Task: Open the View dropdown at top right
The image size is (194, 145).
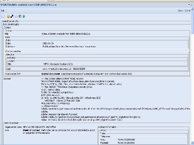Action: click(x=184, y=11)
